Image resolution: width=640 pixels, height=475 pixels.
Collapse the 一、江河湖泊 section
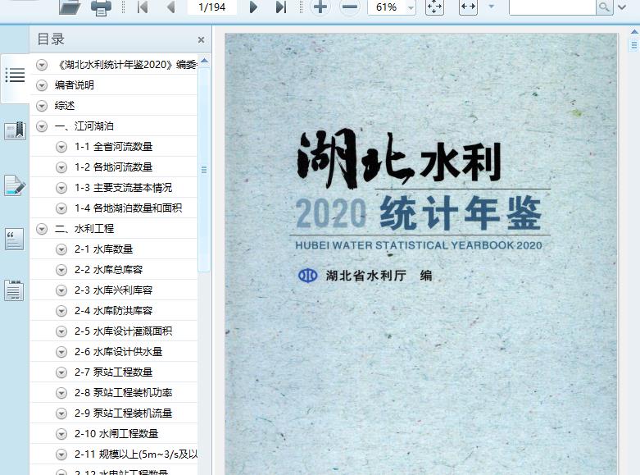pos(42,126)
